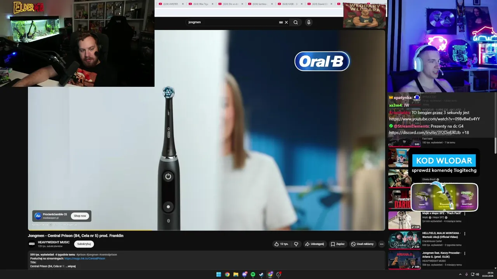This screenshot has width=497, height=279.
Task: Open the Majki x Major SPZ 'Pach Pach' thumbnail
Action: 404,220
